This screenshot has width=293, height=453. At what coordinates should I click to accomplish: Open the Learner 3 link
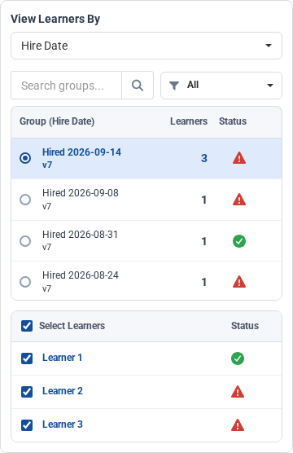[63, 424]
